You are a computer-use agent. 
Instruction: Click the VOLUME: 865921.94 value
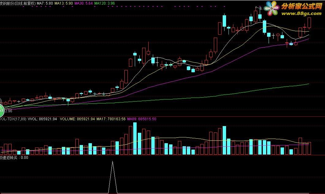pyautogui.click(x=77, y=119)
